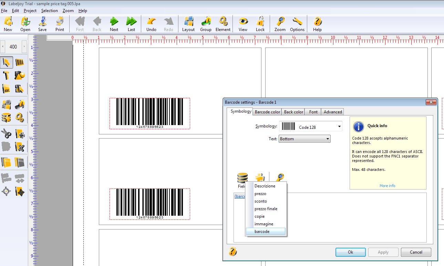The height and width of the screenshot is (266, 444).
Task: Switch to the Barcode color tab
Action: pos(267,112)
